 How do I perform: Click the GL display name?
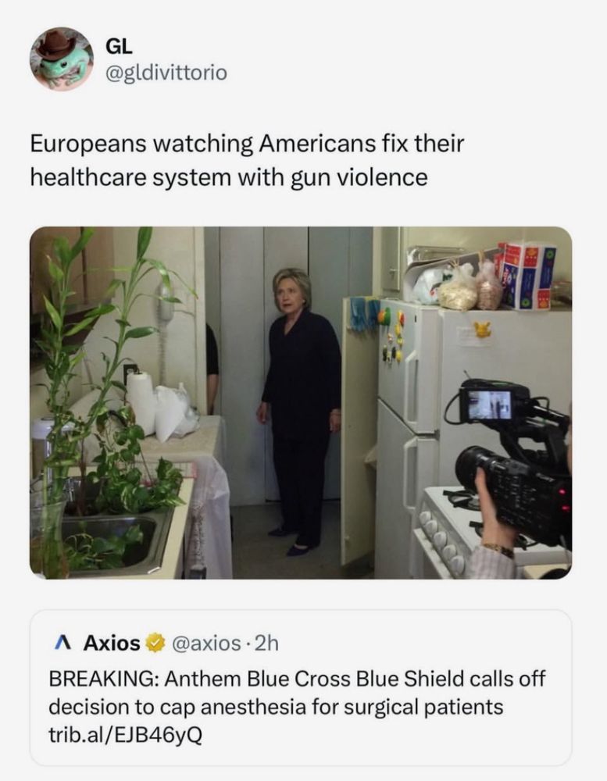click(x=119, y=46)
